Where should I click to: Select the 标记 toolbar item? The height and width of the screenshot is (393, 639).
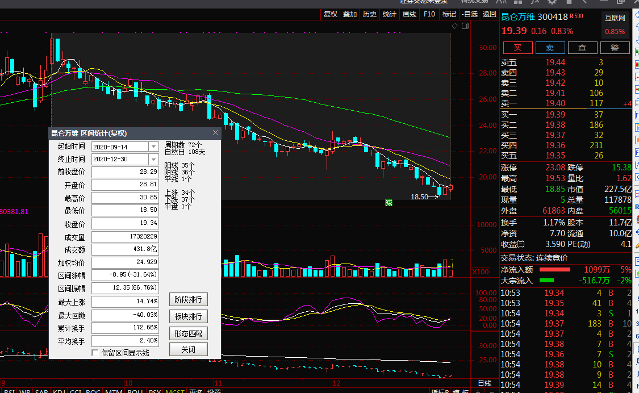449,14
